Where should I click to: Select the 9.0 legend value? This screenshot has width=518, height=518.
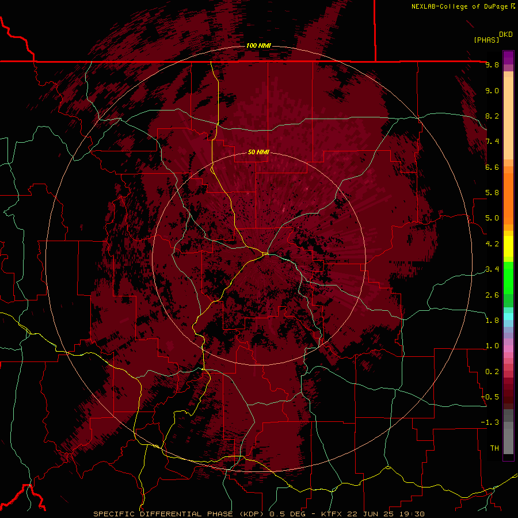492,90
